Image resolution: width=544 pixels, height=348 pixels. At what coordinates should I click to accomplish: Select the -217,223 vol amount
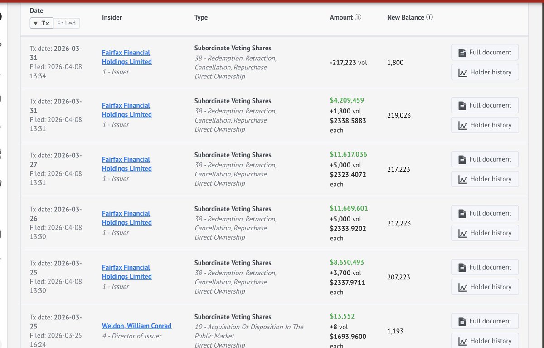pos(349,63)
